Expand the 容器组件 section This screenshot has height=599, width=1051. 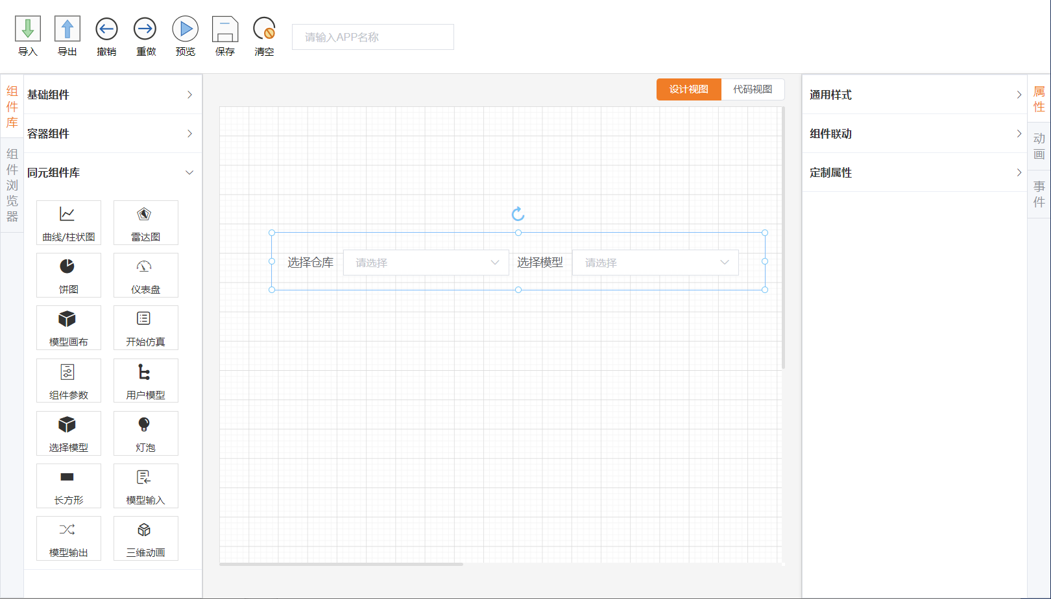tap(113, 134)
